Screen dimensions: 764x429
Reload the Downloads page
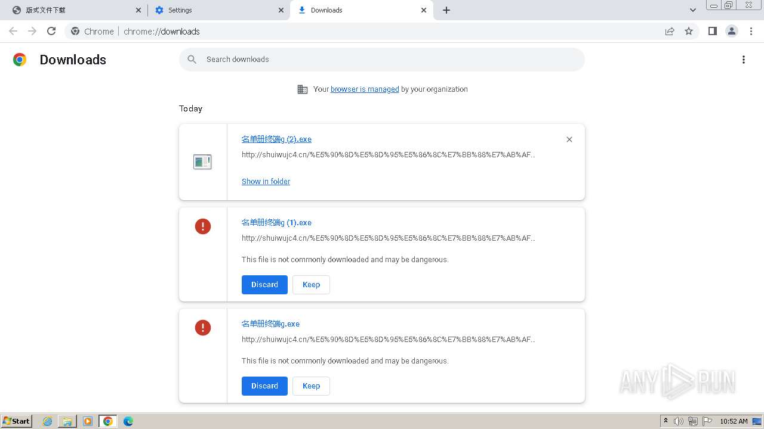click(x=51, y=31)
